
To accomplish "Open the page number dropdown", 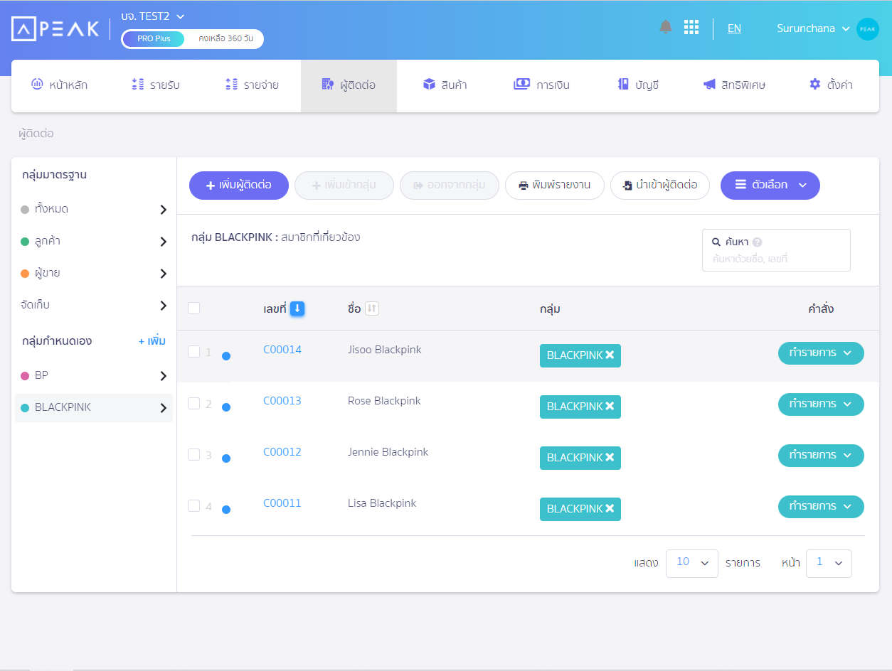I will click(829, 563).
